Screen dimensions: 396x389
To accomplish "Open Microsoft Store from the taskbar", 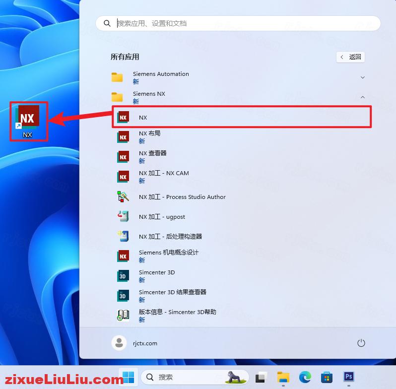I will [x=327, y=377].
